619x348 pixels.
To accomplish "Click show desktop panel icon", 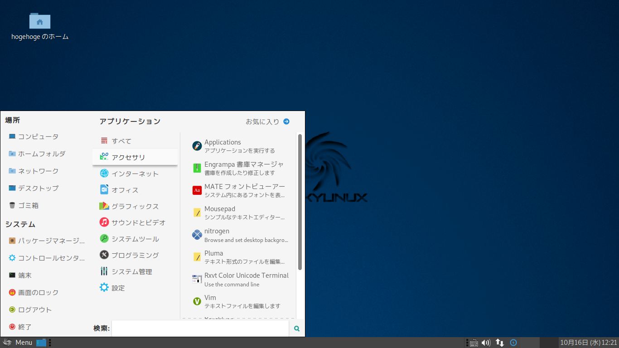I will coord(41,343).
